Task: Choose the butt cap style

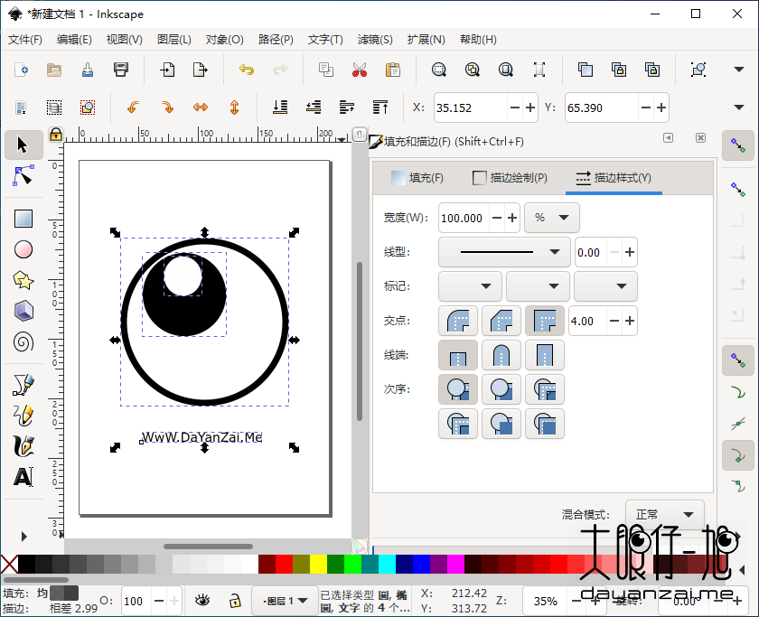Action: pyautogui.click(x=458, y=355)
